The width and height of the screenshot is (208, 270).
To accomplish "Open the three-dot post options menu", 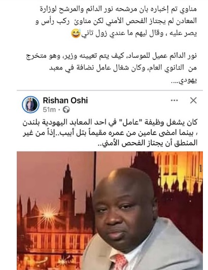I will tap(174, 100).
